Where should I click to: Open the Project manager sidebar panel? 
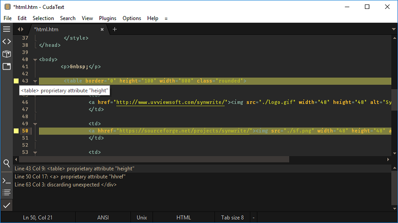click(x=6, y=54)
